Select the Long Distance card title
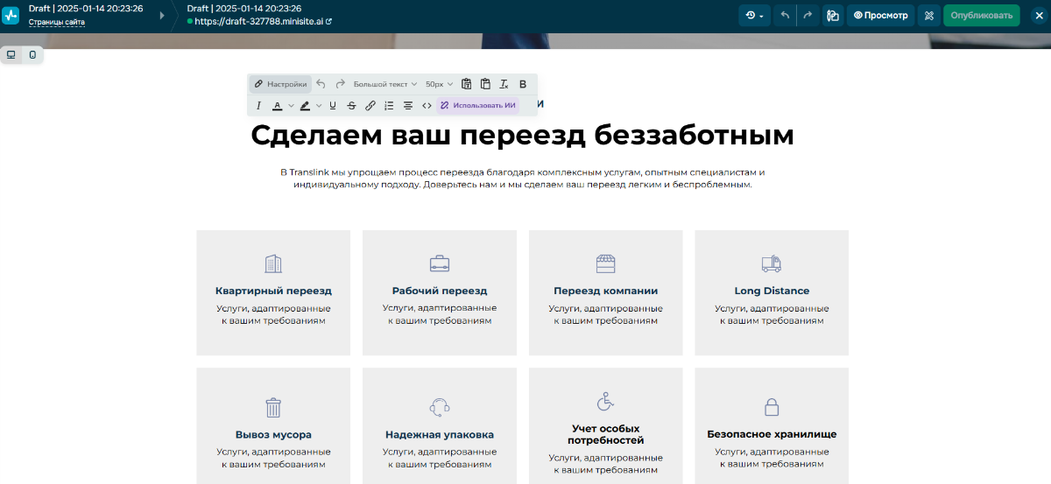The width and height of the screenshot is (1051, 484). coord(772,291)
